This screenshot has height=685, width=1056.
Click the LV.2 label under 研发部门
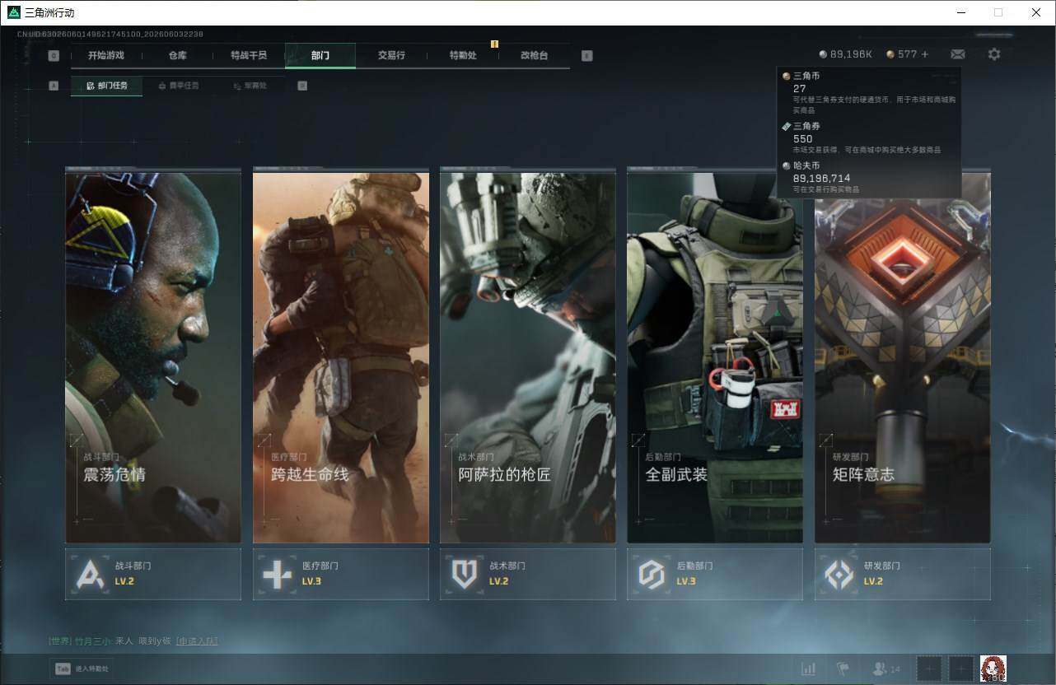[873, 581]
